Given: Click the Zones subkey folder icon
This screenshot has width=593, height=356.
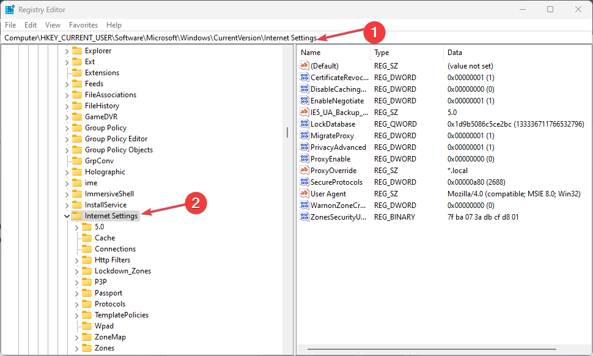Looking at the screenshot, I should point(87,347).
